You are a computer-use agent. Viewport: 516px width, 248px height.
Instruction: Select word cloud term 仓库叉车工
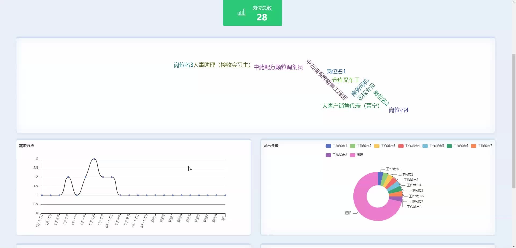point(346,80)
